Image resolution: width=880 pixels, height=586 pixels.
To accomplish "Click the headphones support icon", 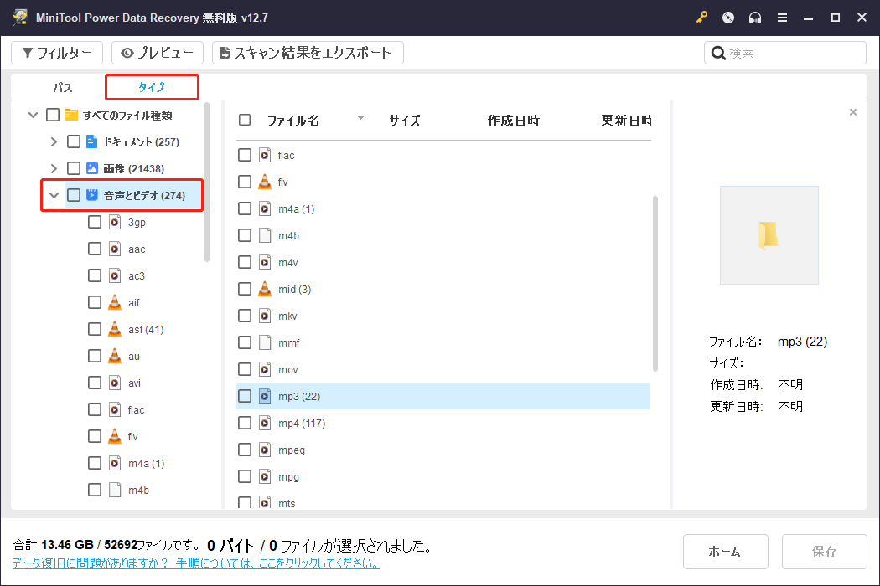I will coord(754,17).
